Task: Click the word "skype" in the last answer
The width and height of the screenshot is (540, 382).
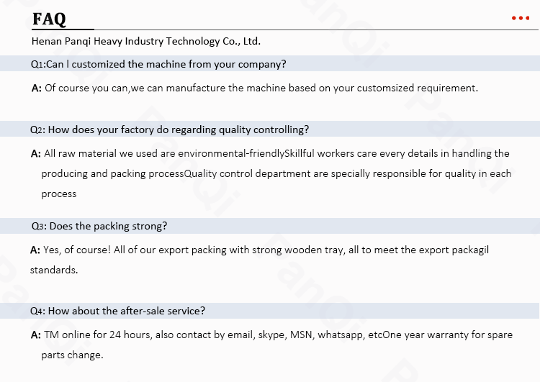Action: click(272, 335)
